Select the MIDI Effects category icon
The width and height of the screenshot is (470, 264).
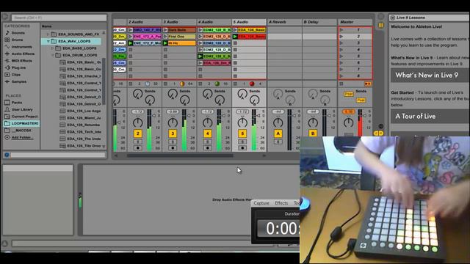(7, 60)
